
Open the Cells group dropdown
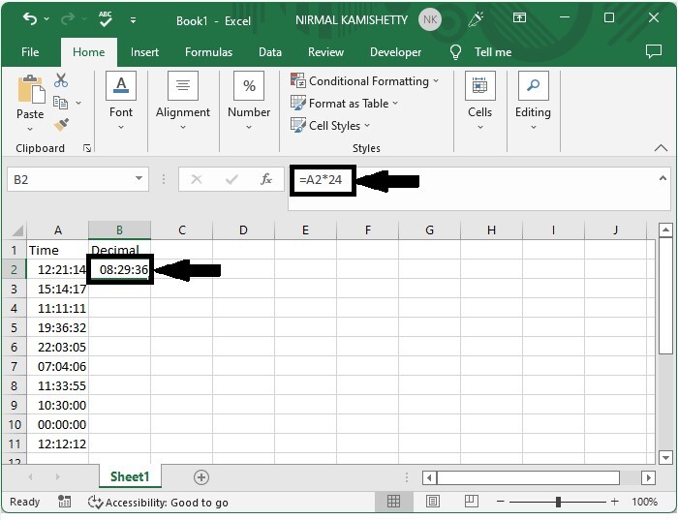[x=480, y=102]
